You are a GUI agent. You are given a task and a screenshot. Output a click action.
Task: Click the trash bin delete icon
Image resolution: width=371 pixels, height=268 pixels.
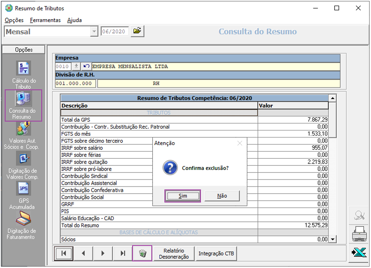(142, 254)
